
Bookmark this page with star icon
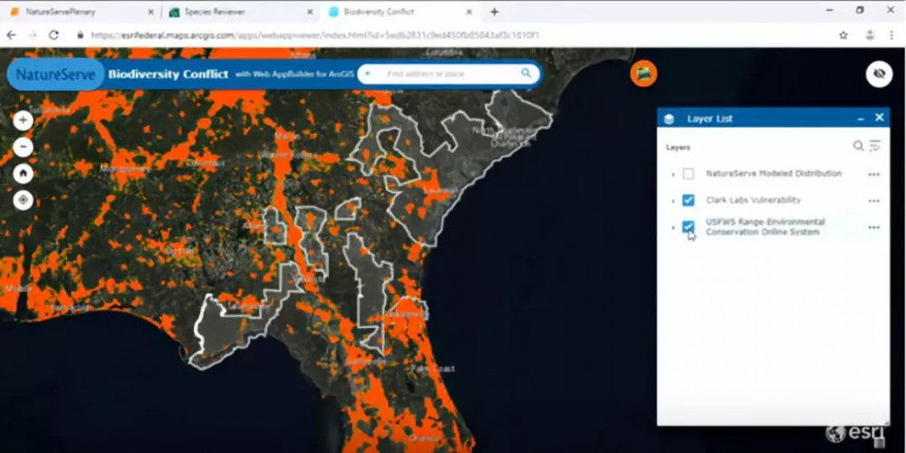[x=843, y=35]
